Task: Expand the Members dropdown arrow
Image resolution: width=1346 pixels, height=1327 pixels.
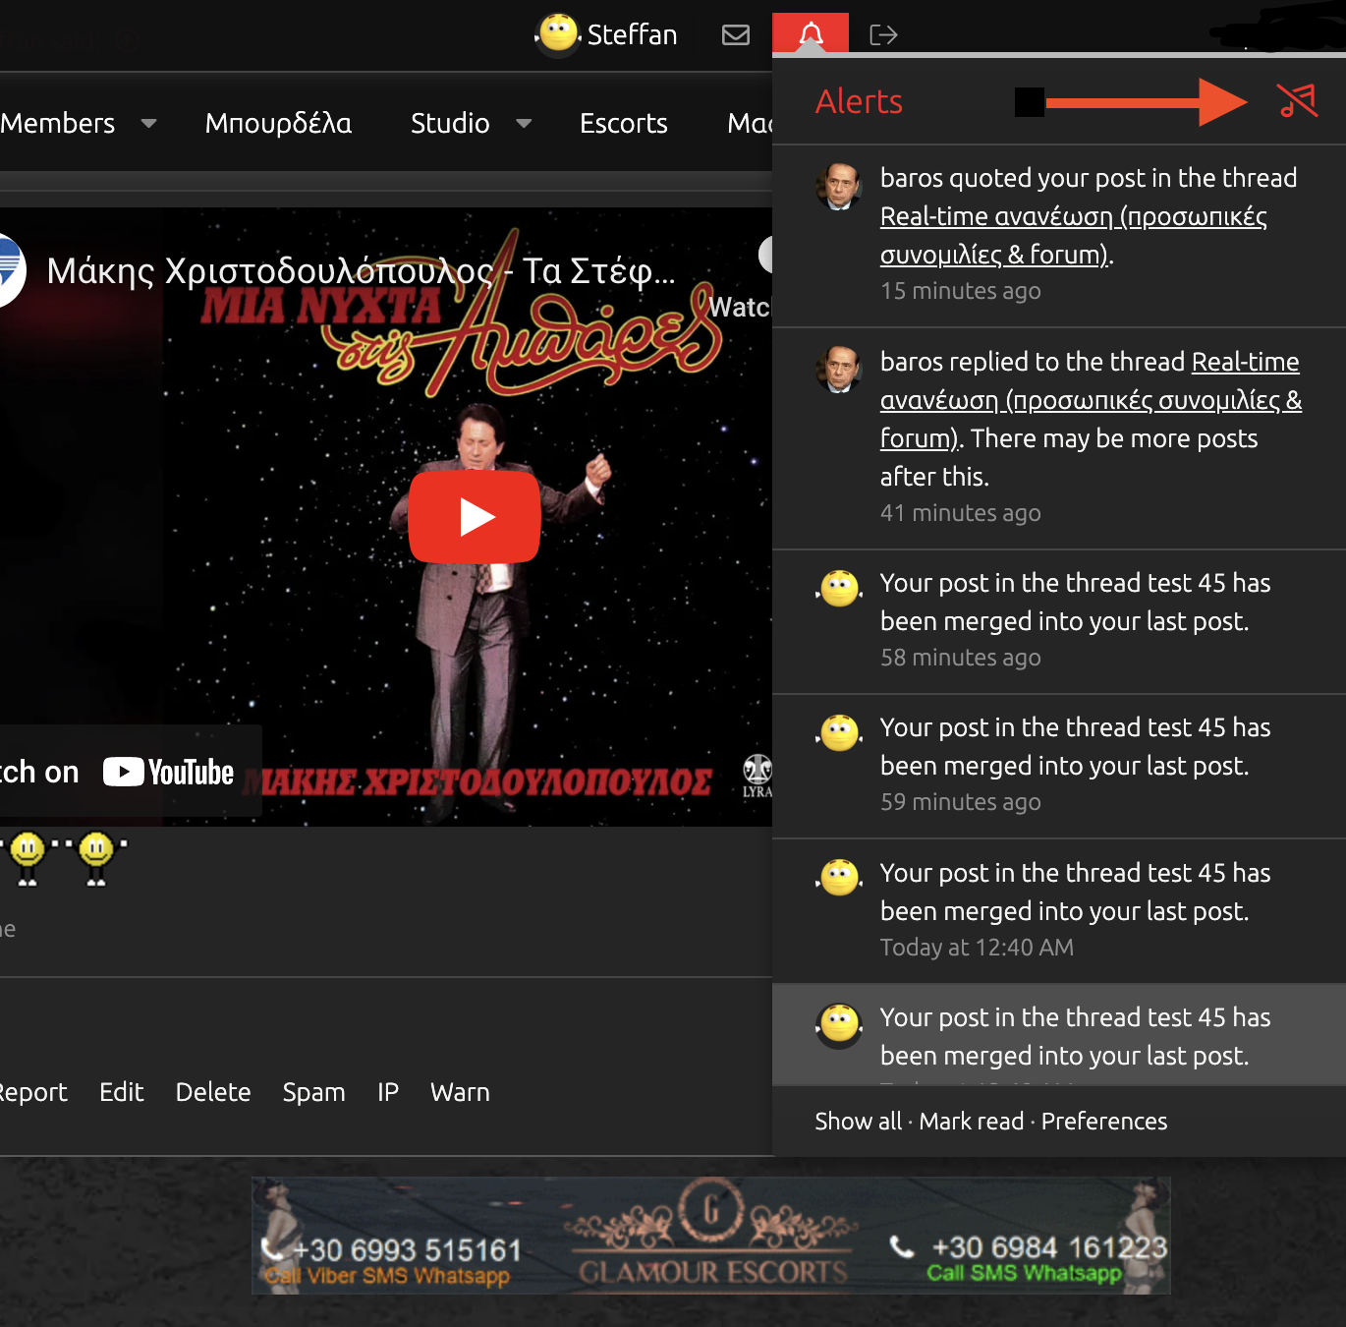Action: point(149,124)
